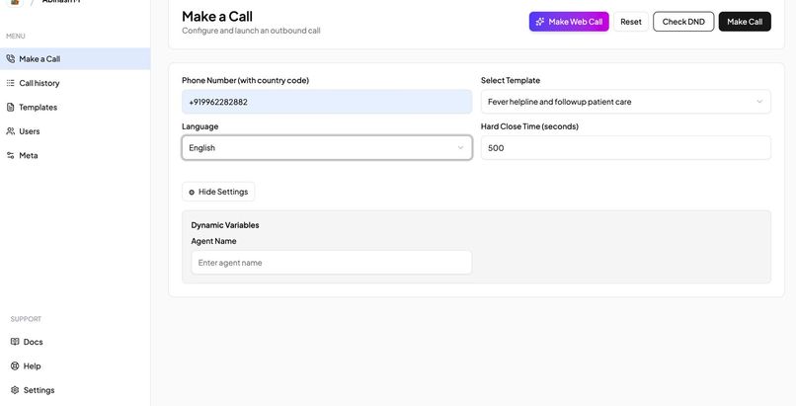Focus the Phone Number input field
Screen dimensions: 796x406
click(327, 102)
